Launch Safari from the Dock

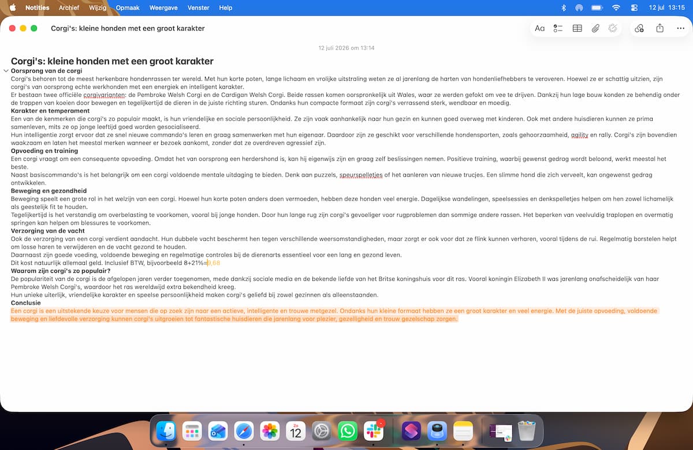coord(244,431)
